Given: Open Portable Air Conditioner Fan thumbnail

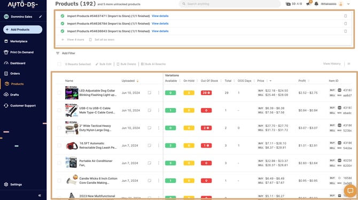Looking at the screenshot, I should (x=71, y=163).
